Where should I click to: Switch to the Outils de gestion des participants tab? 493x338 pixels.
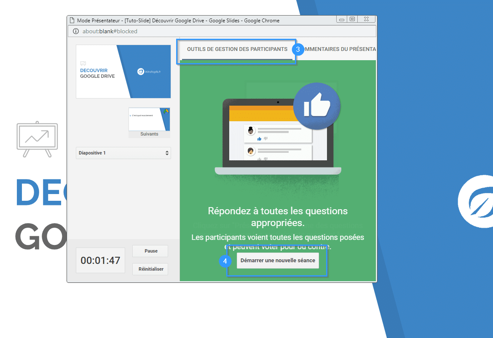click(x=236, y=49)
